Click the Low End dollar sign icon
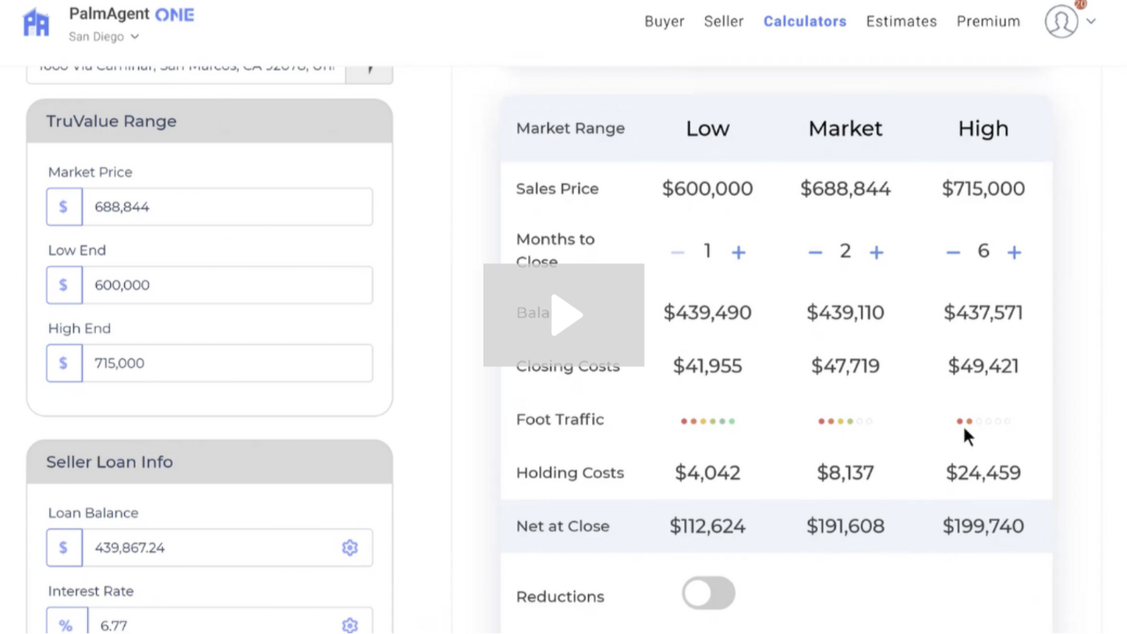The image size is (1127, 634). pyautogui.click(x=64, y=285)
